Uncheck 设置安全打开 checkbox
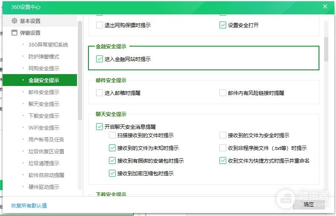The width and height of the screenshot is (336, 216). coord(223,25)
